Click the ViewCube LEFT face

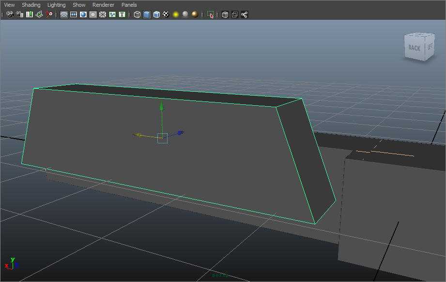[430, 47]
